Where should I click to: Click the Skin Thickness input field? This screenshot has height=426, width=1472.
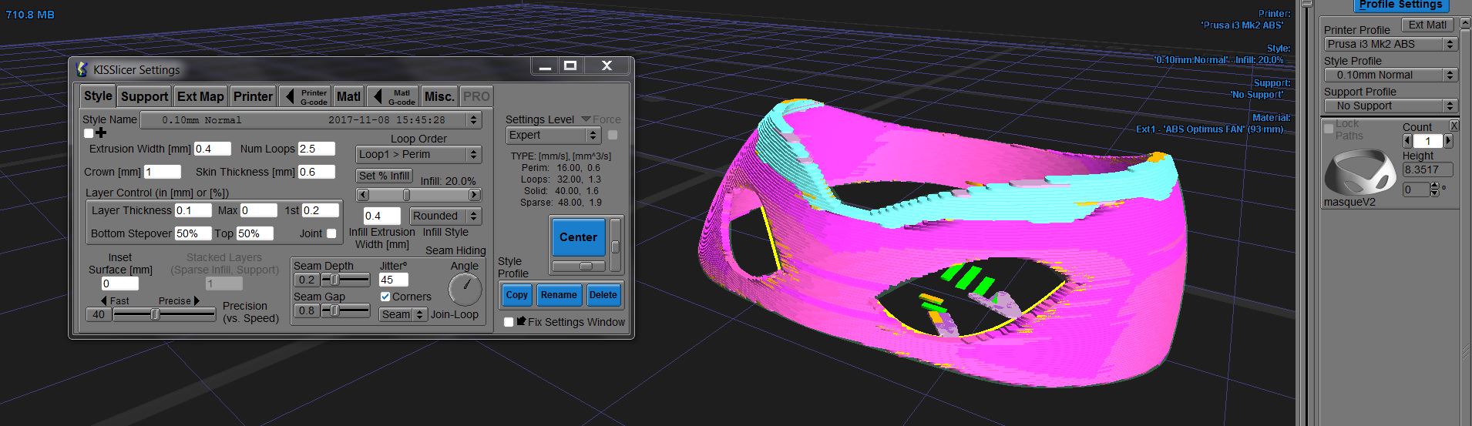click(x=316, y=172)
